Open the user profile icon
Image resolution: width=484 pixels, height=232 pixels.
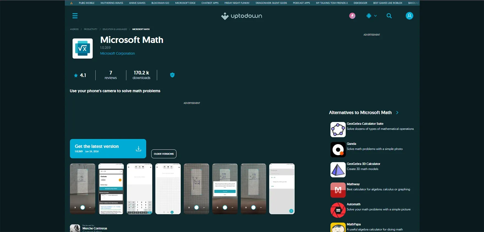409,16
